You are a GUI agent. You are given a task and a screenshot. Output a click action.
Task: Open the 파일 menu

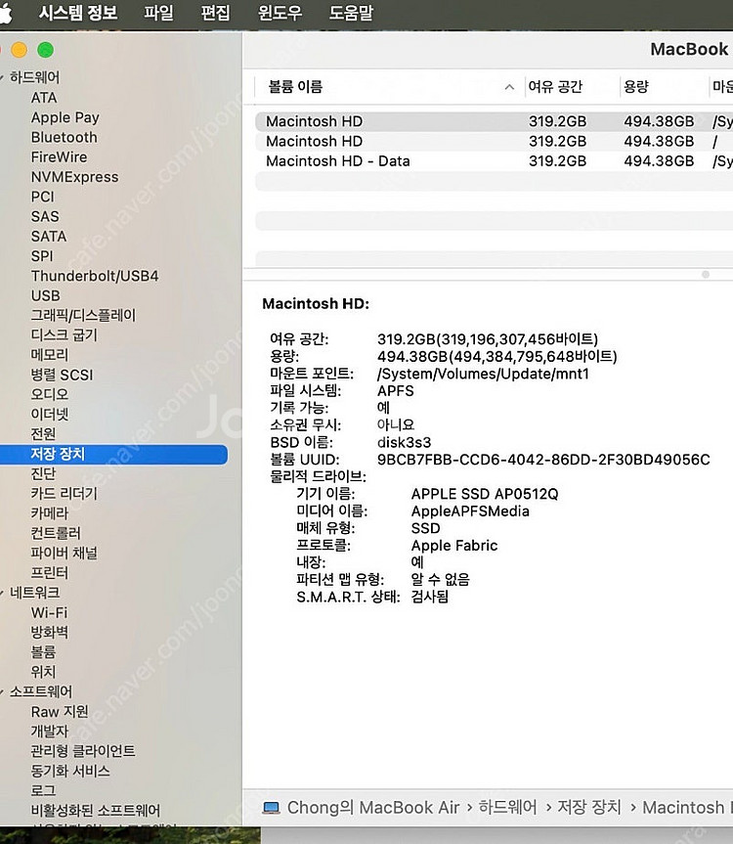158,13
